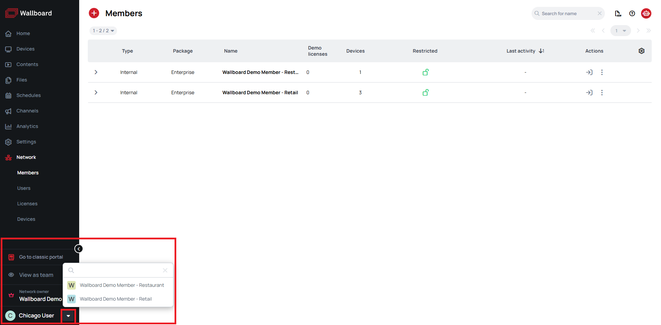Click the red robot assistant icon
The height and width of the screenshot is (325, 661).
646,13
